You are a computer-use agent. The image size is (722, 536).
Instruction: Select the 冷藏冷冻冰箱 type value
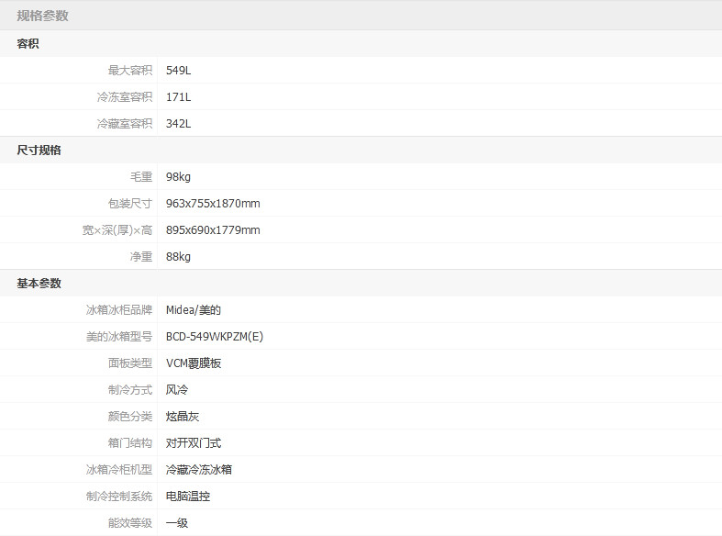click(x=199, y=469)
